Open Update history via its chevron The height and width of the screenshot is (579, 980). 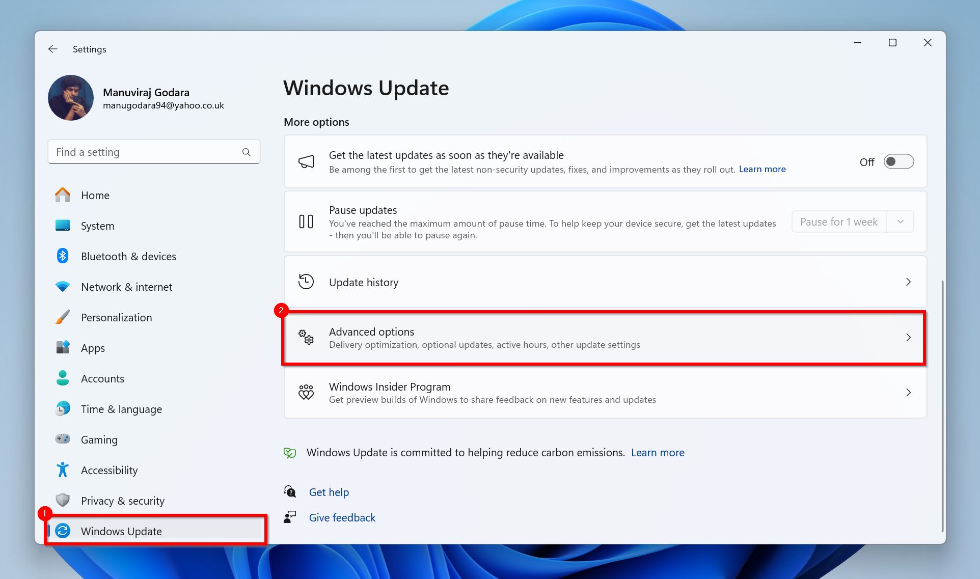point(908,282)
